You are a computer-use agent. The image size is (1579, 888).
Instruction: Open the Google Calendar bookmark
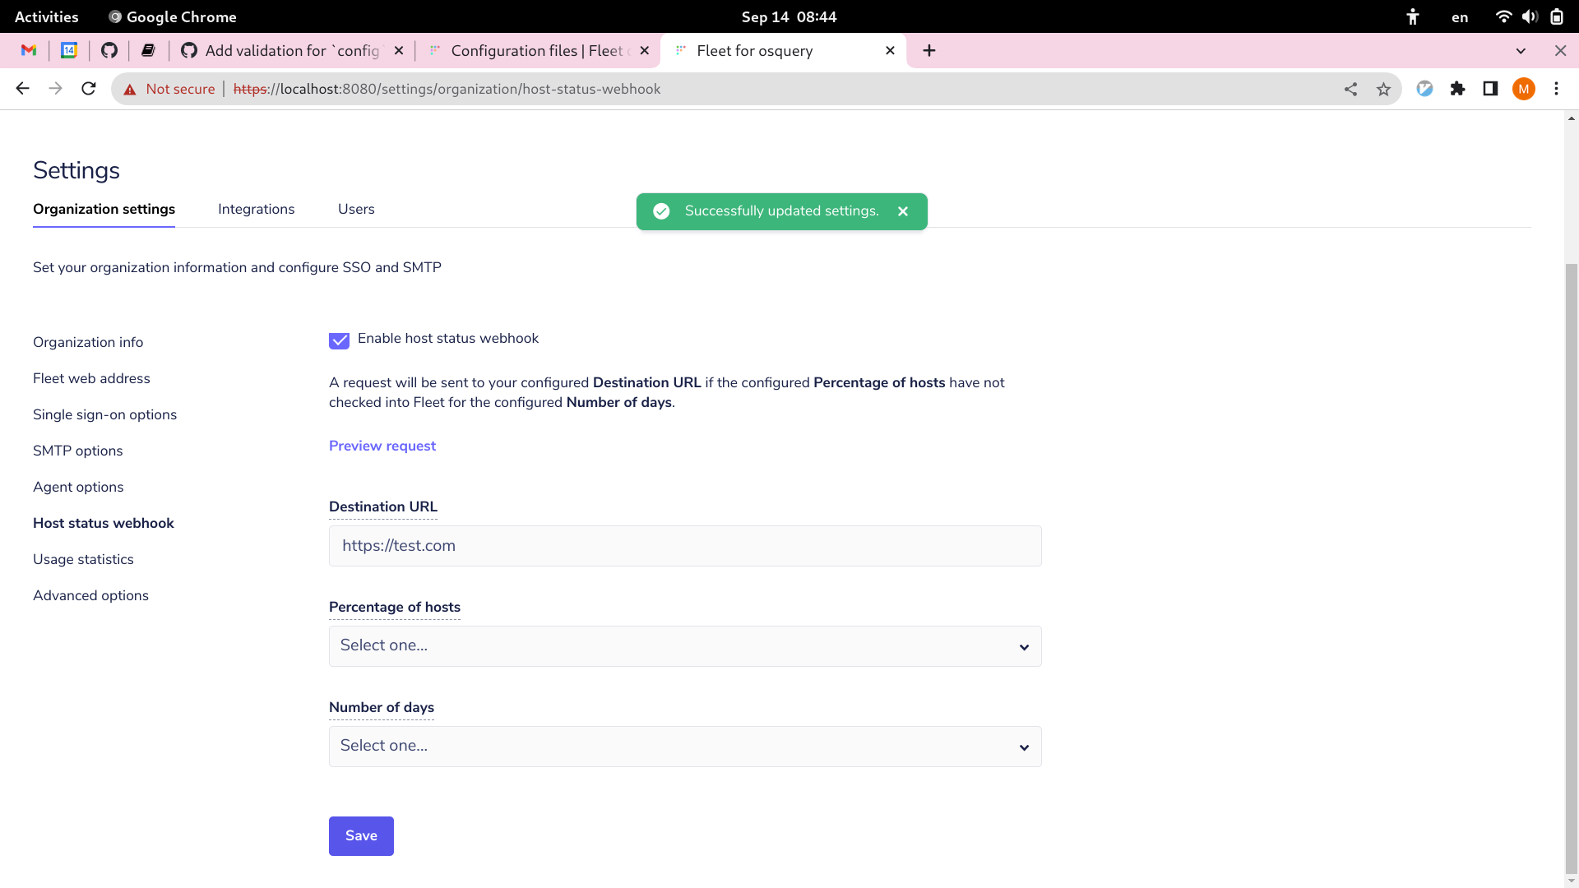click(69, 50)
